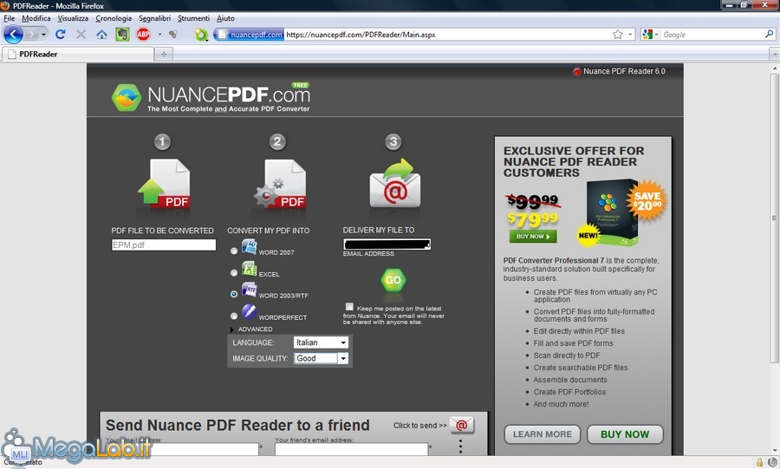The image size is (780, 469).
Task: Select the WordPerfect radio button
Action: click(x=234, y=316)
